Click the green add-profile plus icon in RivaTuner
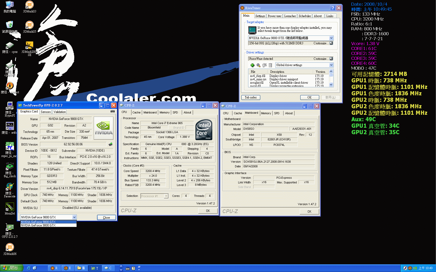The height and width of the screenshot is (272, 436). tap(252, 65)
